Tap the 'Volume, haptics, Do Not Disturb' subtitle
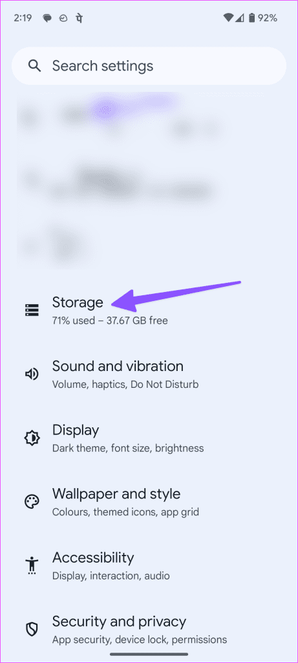Screen dimensions: 298x663 pyautogui.click(x=125, y=385)
